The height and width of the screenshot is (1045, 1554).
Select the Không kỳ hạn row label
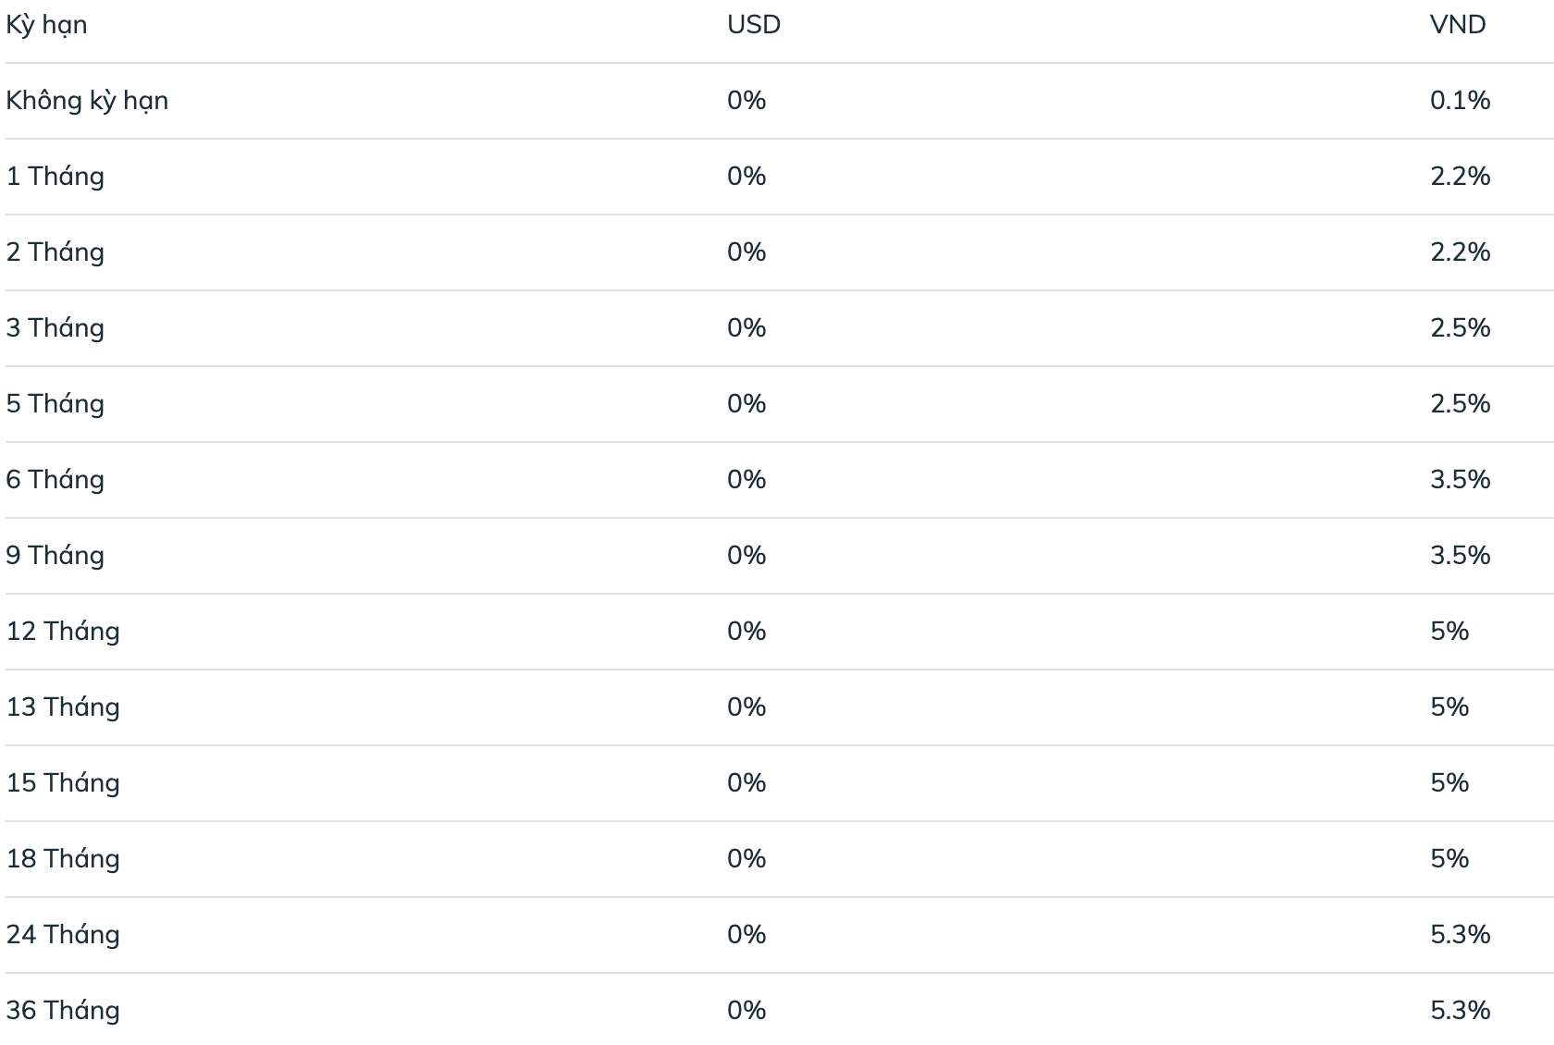pos(87,101)
